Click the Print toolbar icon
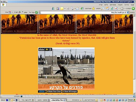 tap(72, 8)
